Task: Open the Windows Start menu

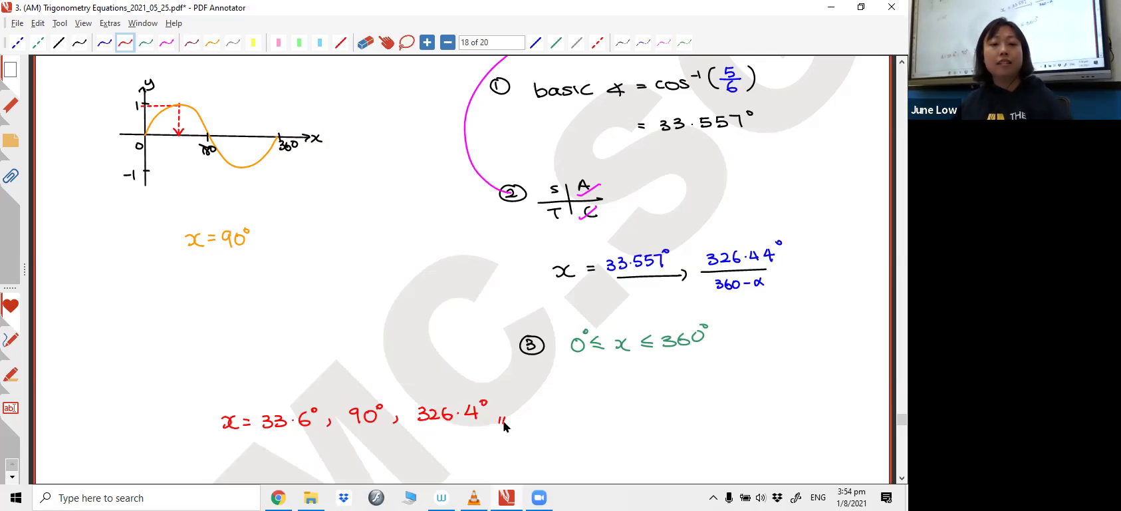Action: tap(16, 498)
